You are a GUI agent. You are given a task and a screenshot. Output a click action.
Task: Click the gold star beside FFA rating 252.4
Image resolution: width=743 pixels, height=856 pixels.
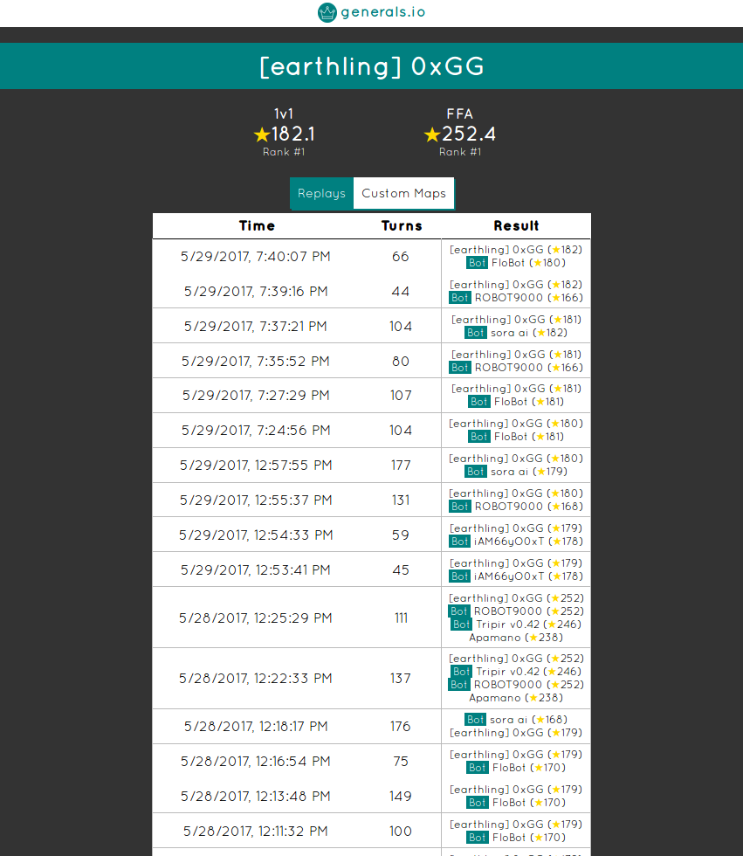click(431, 135)
